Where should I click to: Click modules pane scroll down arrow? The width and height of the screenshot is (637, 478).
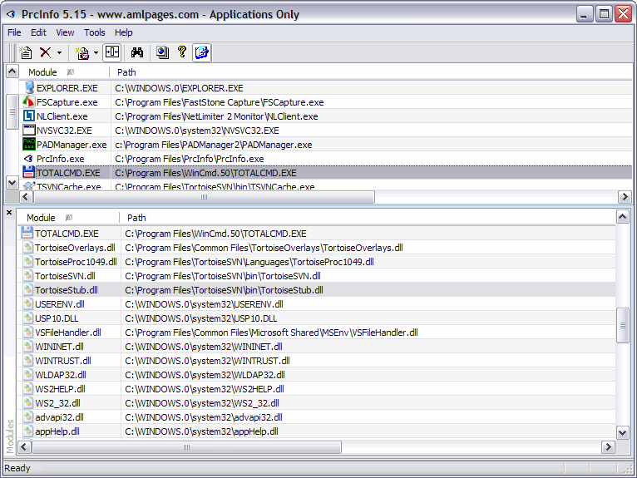tap(622, 432)
